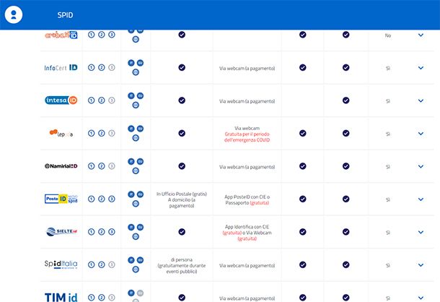Open the Intesa ID provider logo

tap(61, 100)
